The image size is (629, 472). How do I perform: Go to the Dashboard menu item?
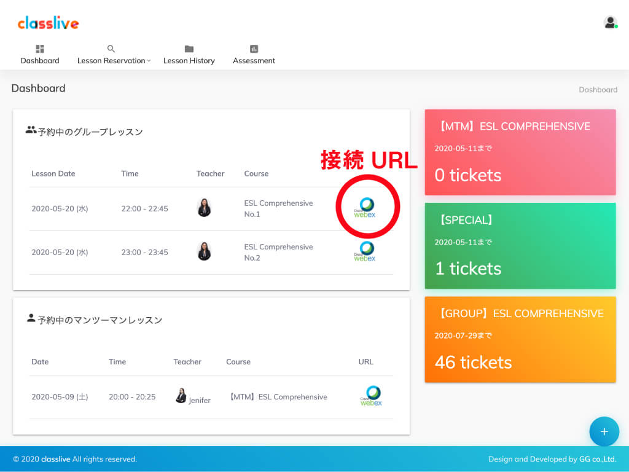[40, 55]
